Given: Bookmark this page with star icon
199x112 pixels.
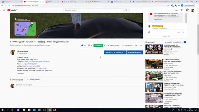Looking at the screenshot, I should (x=168, y=6).
